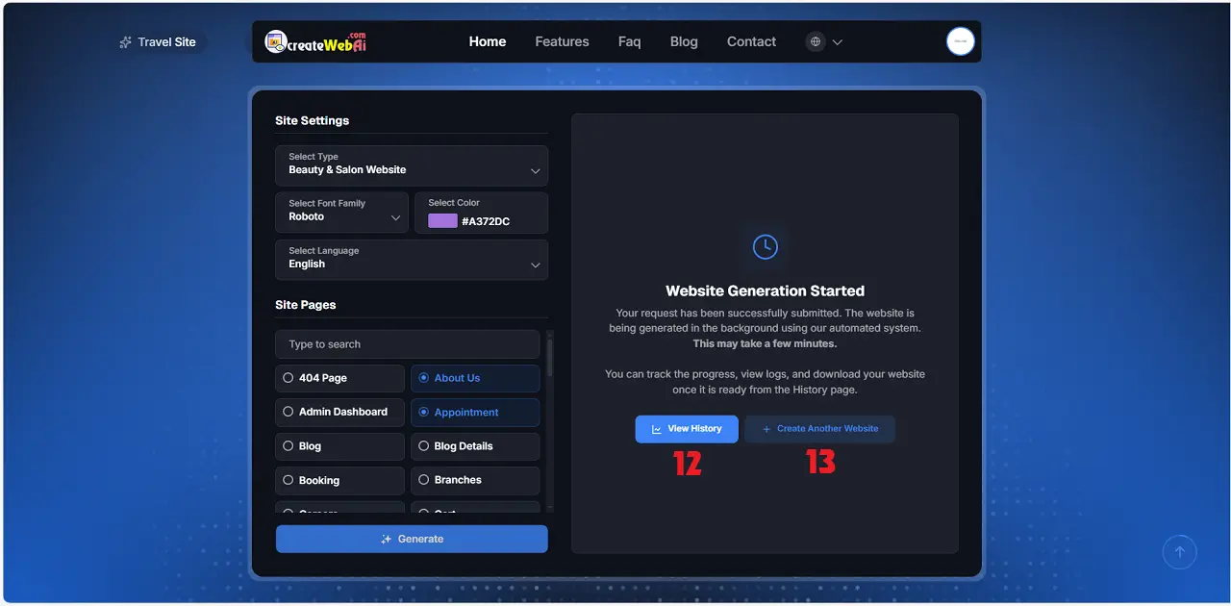Open the Contact page from navbar
The height and width of the screenshot is (606, 1231).
pos(751,41)
